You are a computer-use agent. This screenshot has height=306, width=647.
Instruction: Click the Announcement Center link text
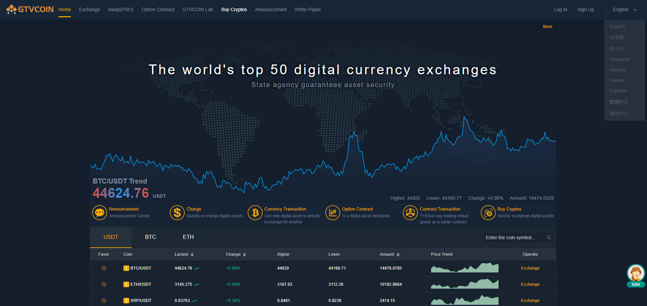pos(129,216)
